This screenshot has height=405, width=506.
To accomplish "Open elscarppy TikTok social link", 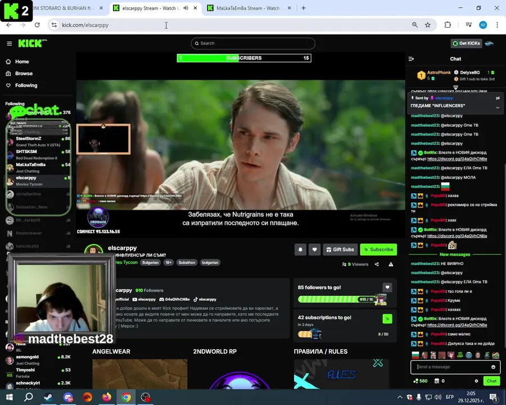I will [x=205, y=299].
